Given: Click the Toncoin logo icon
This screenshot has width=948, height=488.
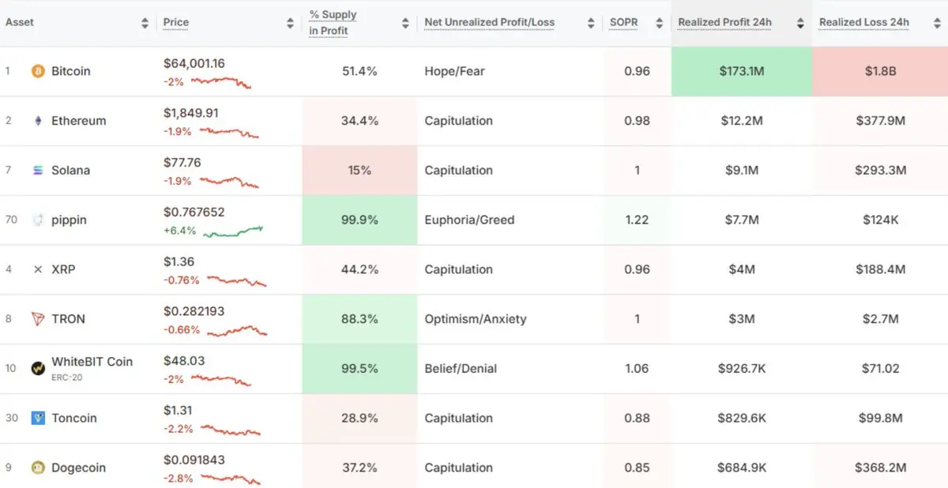Looking at the screenshot, I should (x=38, y=418).
